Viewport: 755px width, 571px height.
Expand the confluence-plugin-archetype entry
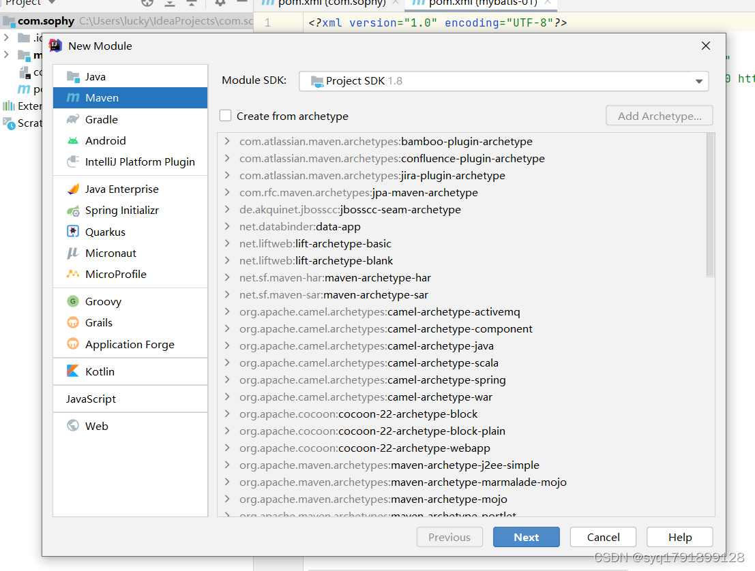coord(227,158)
